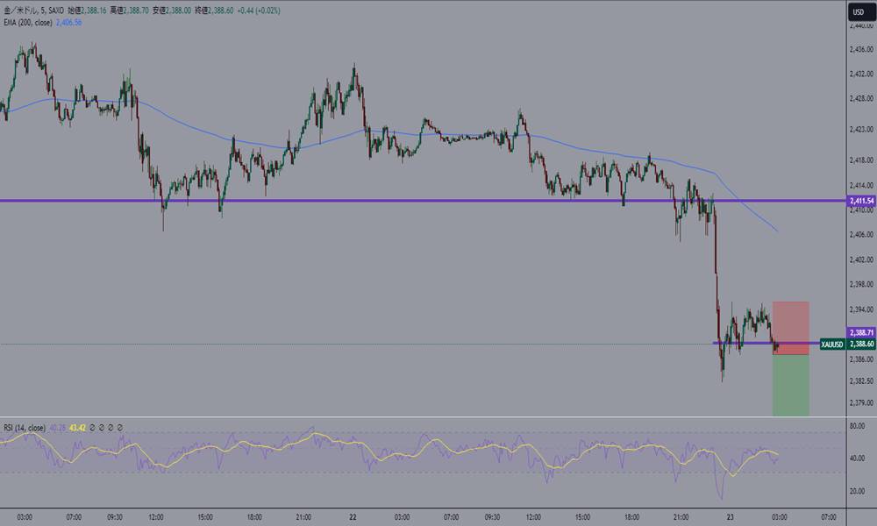Select the green profit target zone
877x526 pixels.
790,386
